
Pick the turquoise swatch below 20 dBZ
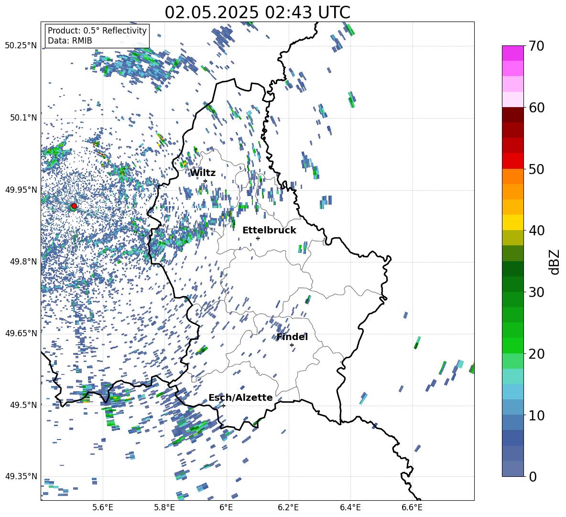[512, 376]
